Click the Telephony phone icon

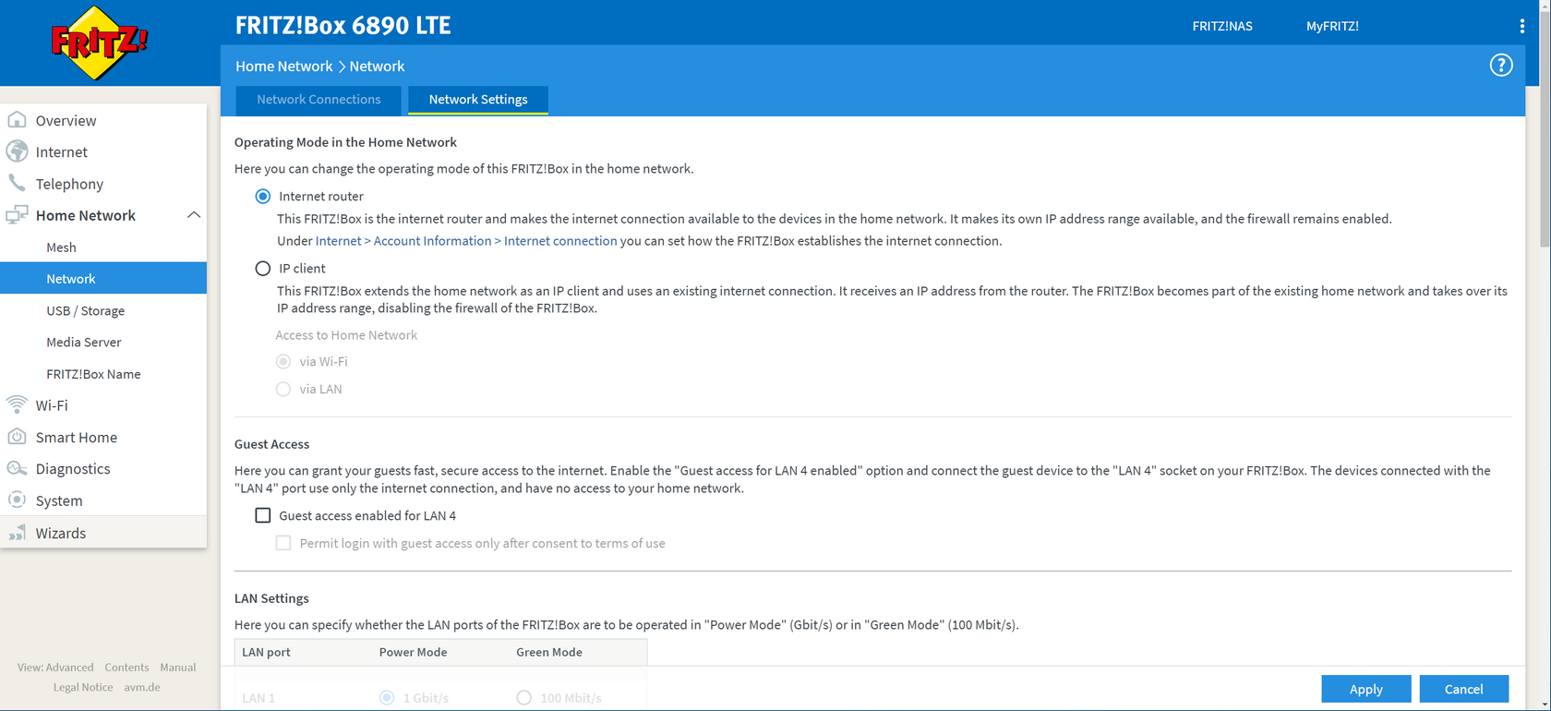[x=17, y=183]
